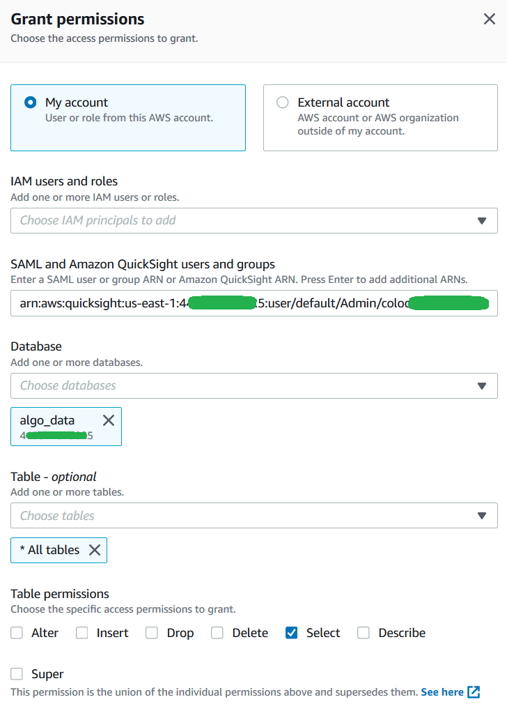Enable the Super permission checkbox
Image resolution: width=507 pixels, height=720 pixels.
tap(17, 673)
